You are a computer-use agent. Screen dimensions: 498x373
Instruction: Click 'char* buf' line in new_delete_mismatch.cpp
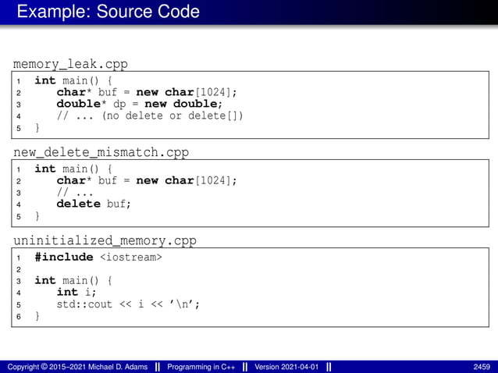pos(147,180)
